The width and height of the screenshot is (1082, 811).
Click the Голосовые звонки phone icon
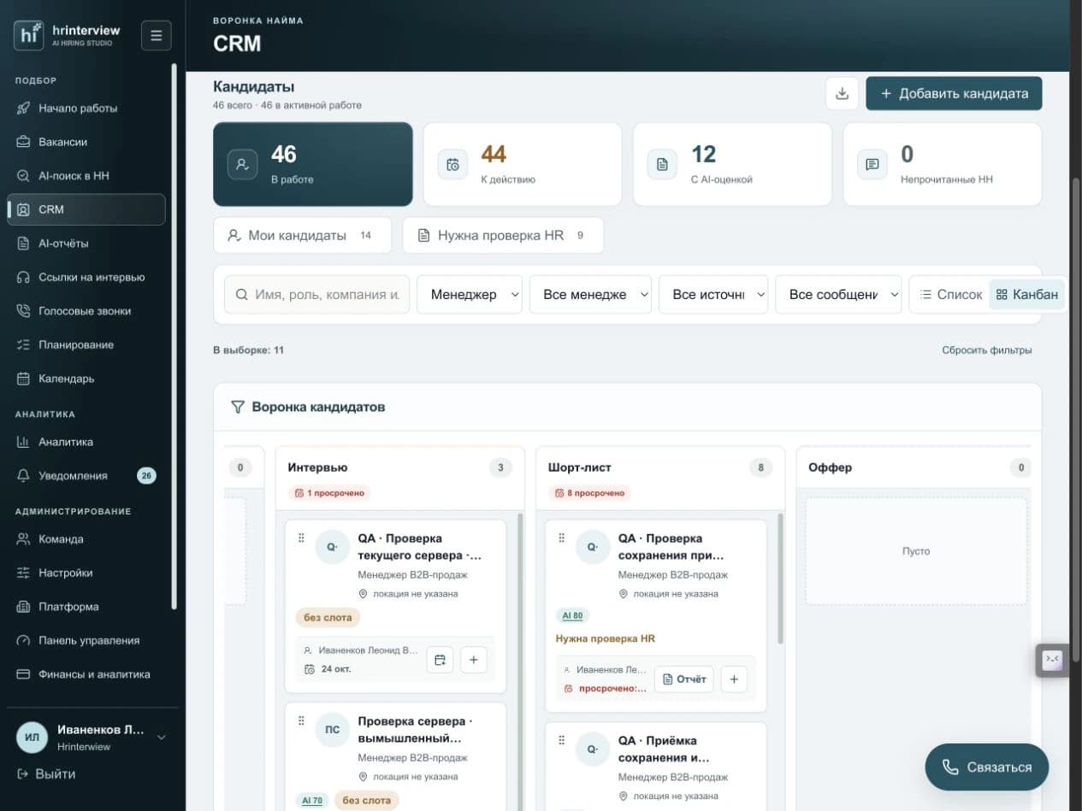point(23,311)
